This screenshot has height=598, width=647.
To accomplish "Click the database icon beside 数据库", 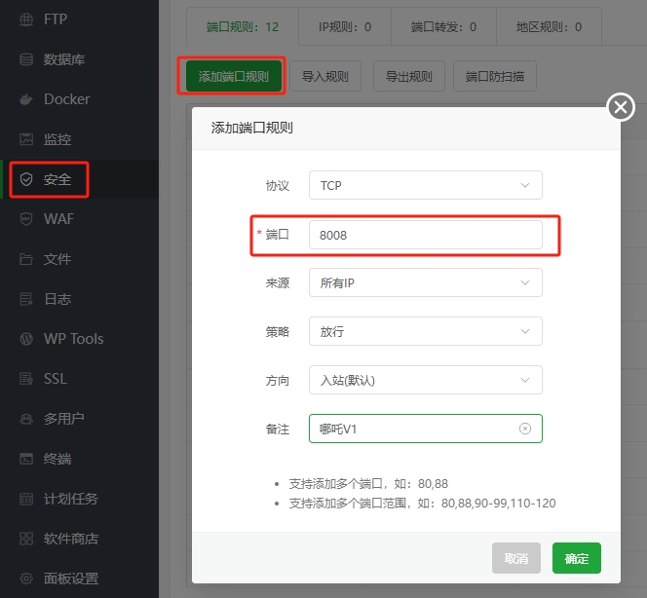I will point(26,59).
